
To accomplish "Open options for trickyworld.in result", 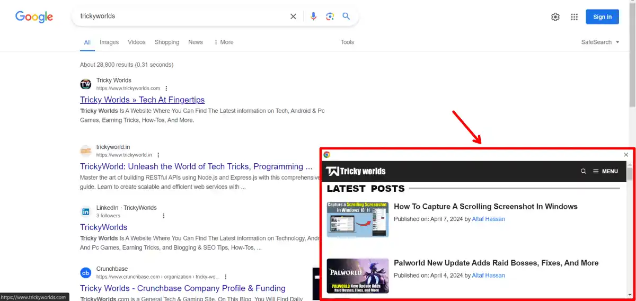I will click(158, 155).
